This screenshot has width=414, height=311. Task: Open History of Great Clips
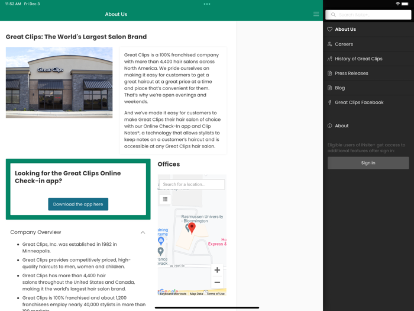[368, 59]
